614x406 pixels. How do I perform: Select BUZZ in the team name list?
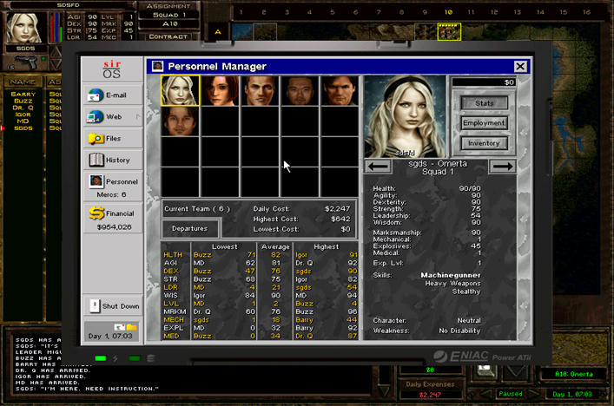[x=23, y=101]
